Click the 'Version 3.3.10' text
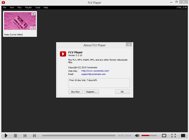Image resolution: width=189 pixels, height=140 pixels. pyautogui.click(x=75, y=55)
